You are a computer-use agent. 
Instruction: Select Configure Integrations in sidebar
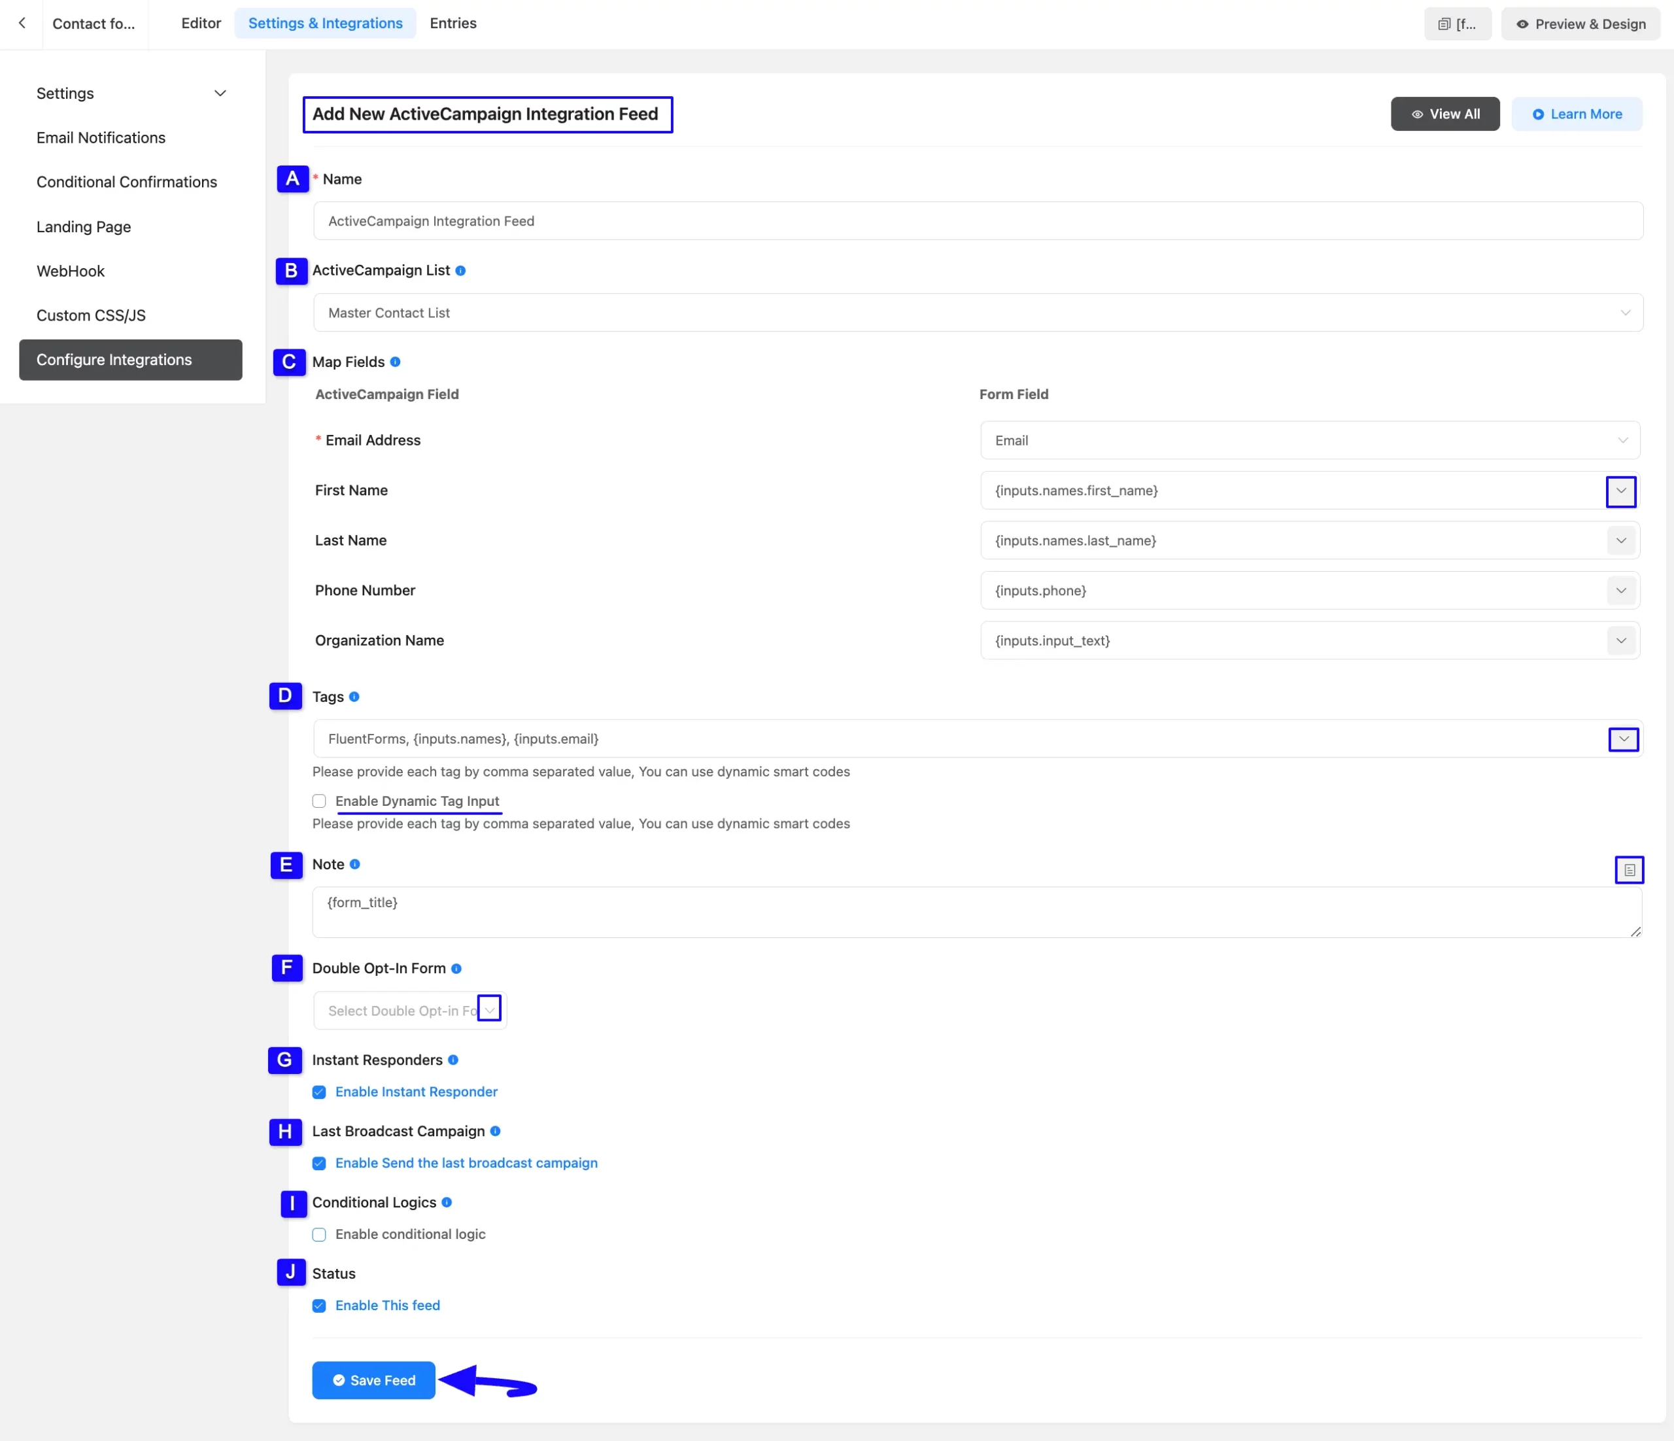pos(131,360)
